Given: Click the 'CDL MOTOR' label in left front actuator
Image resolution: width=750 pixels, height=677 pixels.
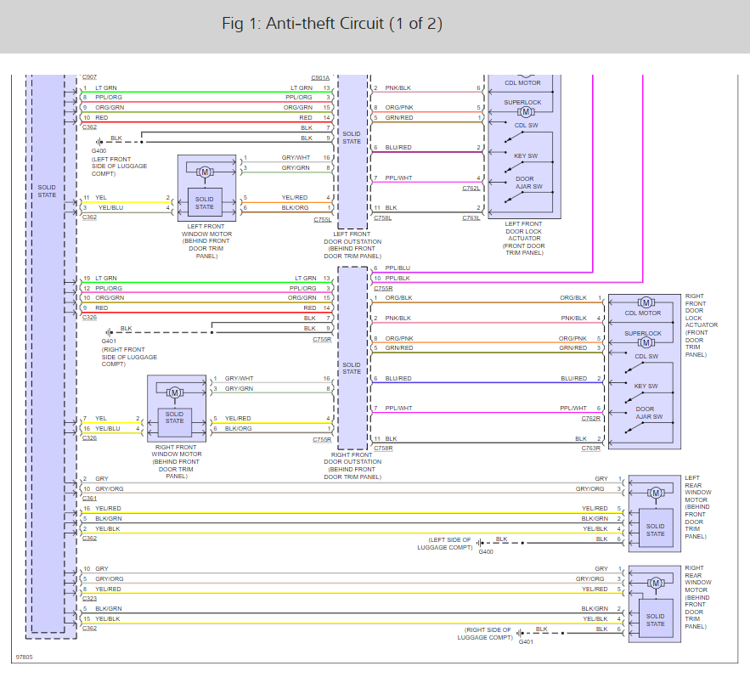Looking at the screenshot, I should 522,82.
